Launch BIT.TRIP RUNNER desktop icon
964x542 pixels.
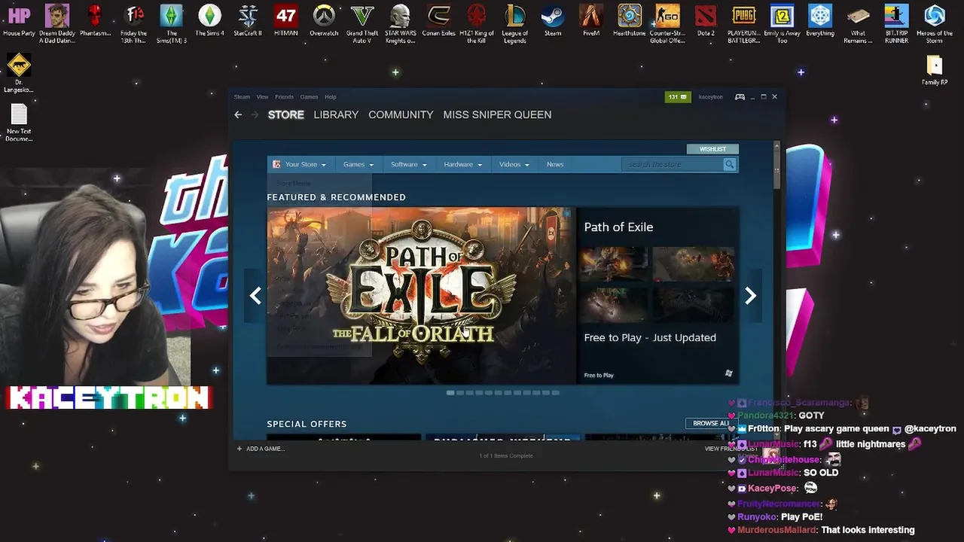tap(896, 23)
